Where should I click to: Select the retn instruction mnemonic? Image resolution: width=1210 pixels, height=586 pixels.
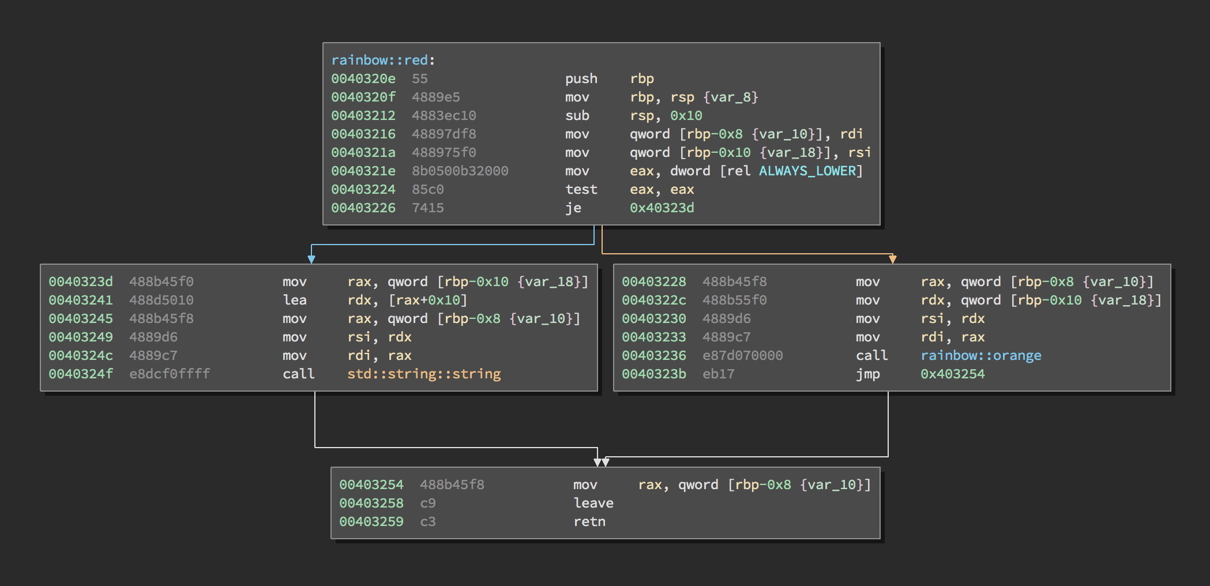(x=589, y=521)
